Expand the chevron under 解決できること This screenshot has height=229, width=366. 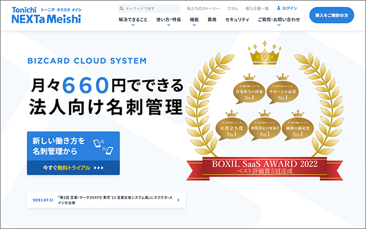[133, 25]
